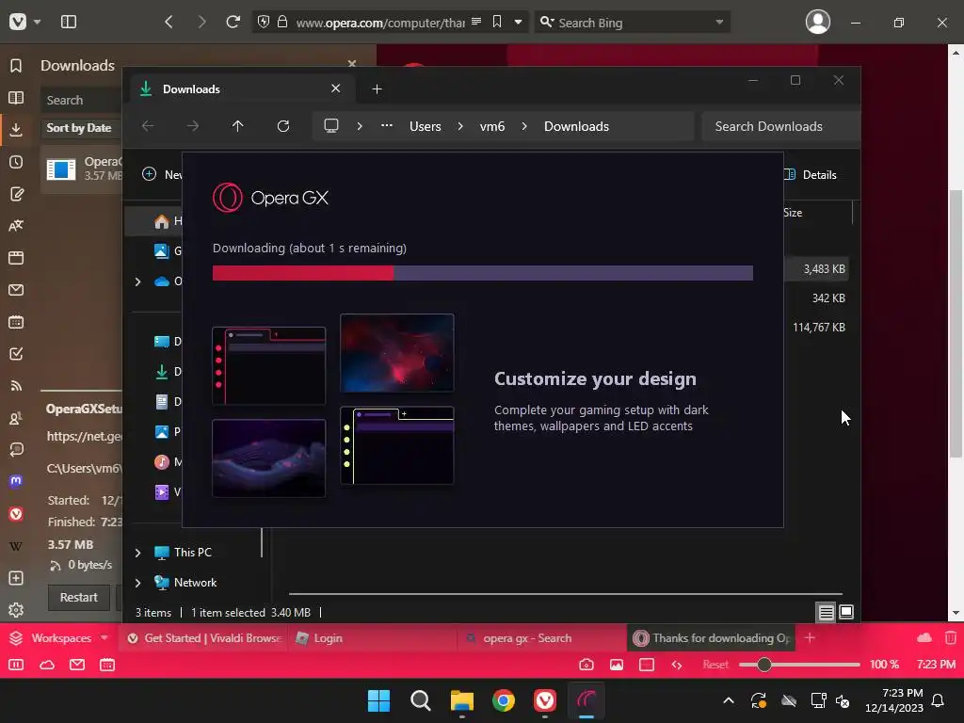Click the red nebula wallpaper thumbnail
Viewport: 964px width, 723px height.
pyautogui.click(x=397, y=353)
